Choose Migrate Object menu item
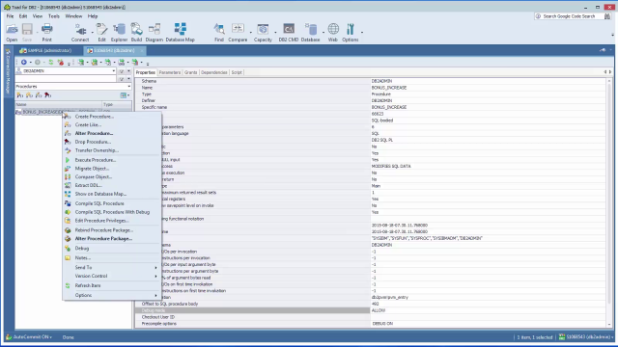Viewport: 618px width, 347px height. pyautogui.click(x=112, y=169)
